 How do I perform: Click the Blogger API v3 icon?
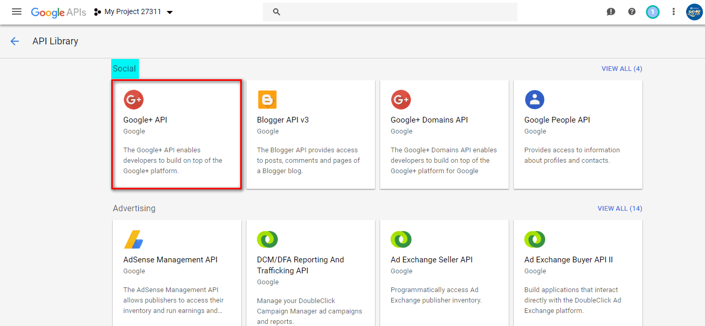[267, 100]
